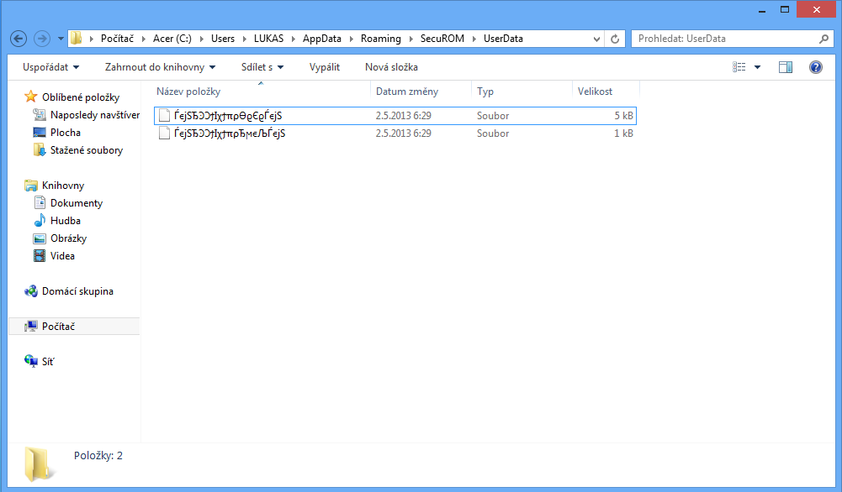Select UserData in the address path

tap(503, 39)
